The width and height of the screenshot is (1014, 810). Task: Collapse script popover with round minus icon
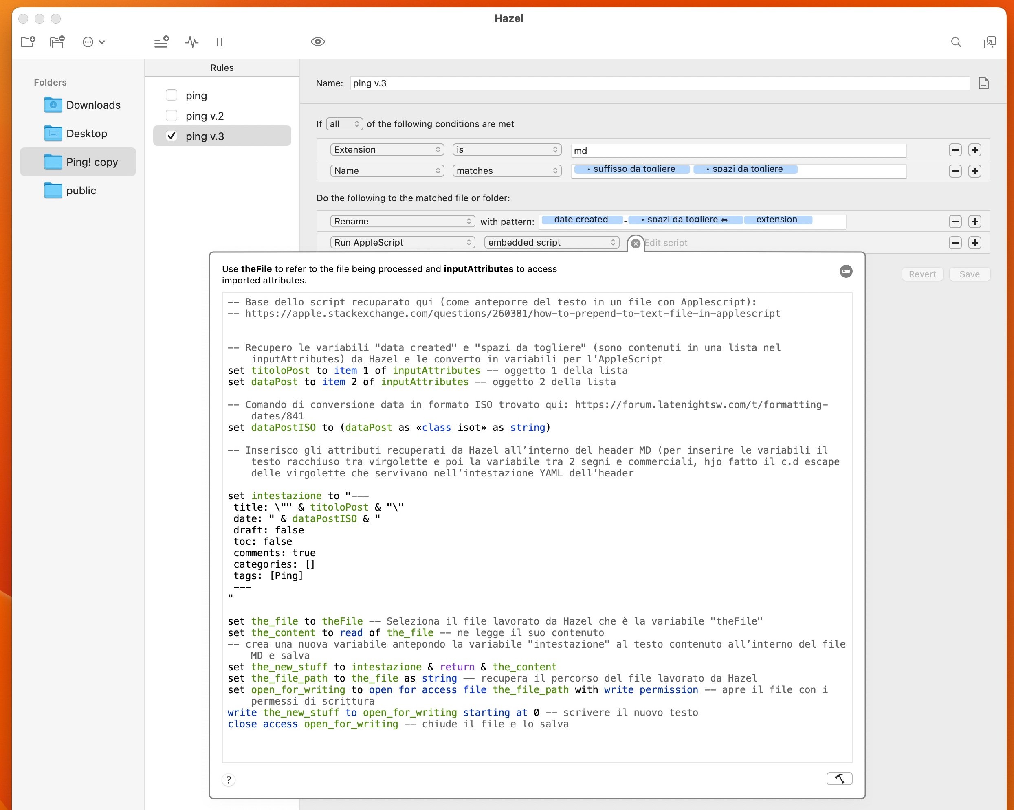pos(846,271)
